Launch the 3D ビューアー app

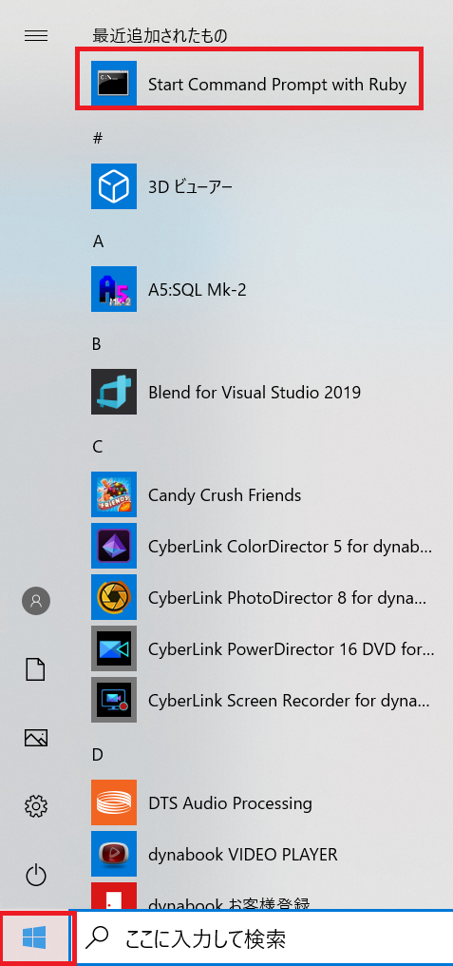249,186
